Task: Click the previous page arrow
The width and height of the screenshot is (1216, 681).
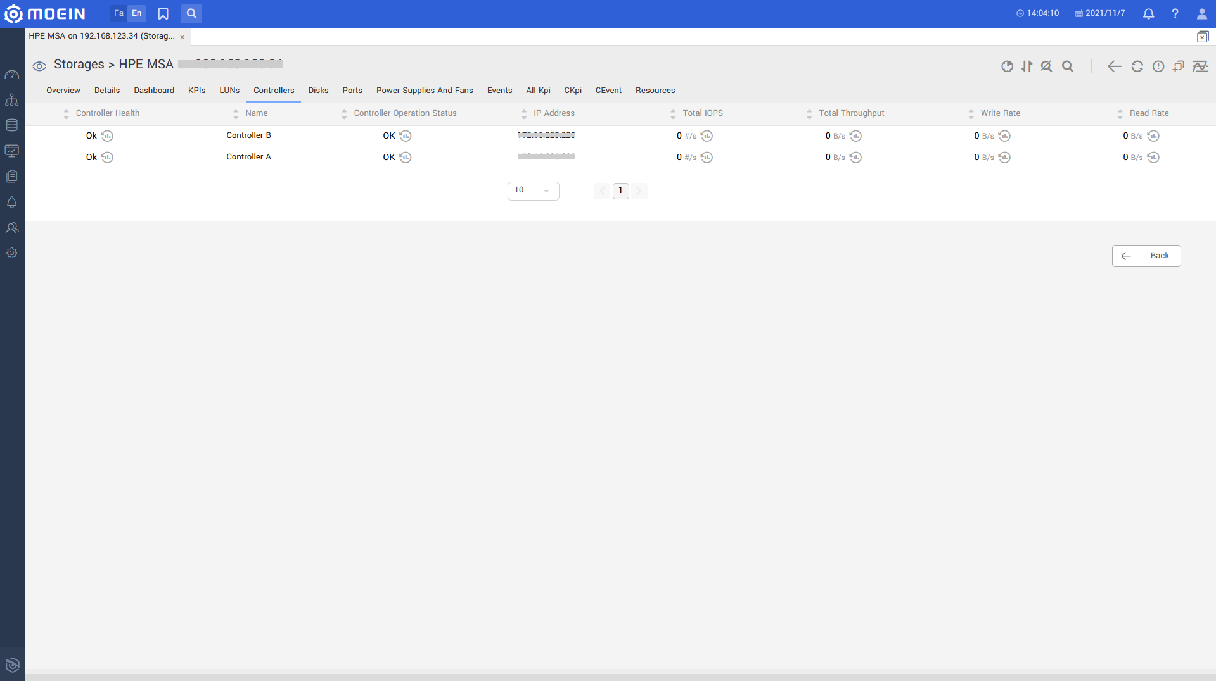Action: pyautogui.click(x=602, y=191)
